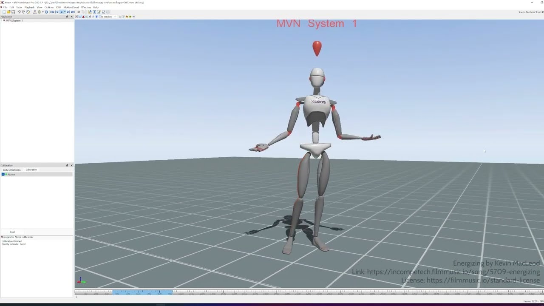Click the blue power button icon
The height and width of the screenshot is (306, 544).
pyautogui.click(x=46, y=12)
